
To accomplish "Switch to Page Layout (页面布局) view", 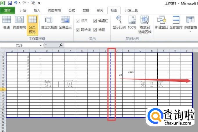I will [x=19, y=23].
